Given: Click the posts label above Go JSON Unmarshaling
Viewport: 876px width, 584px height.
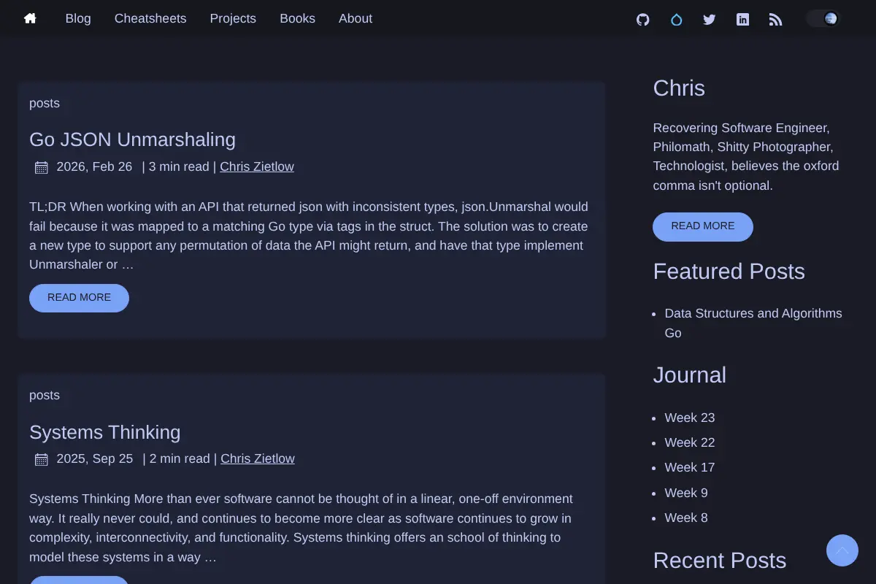Looking at the screenshot, I should (45, 103).
